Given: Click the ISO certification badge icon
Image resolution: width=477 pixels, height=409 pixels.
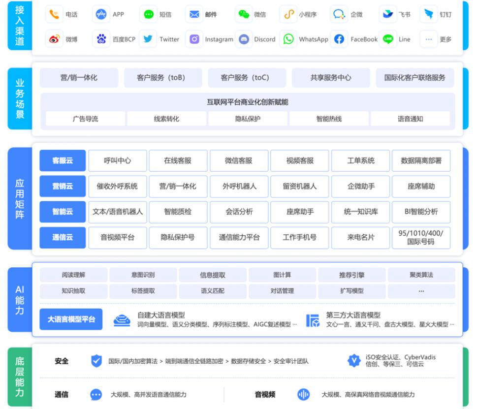Looking at the screenshot, I should coord(354,361).
